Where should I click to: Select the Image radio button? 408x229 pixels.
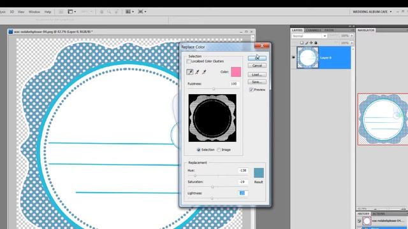219,150
